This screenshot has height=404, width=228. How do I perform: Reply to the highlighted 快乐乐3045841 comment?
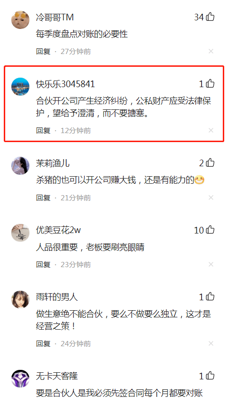pyautogui.click(x=43, y=130)
